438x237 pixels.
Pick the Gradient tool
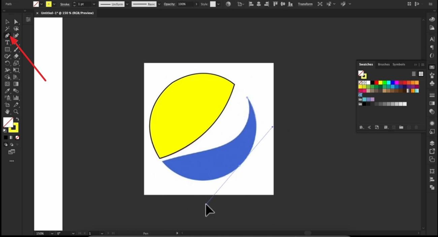pos(16,84)
